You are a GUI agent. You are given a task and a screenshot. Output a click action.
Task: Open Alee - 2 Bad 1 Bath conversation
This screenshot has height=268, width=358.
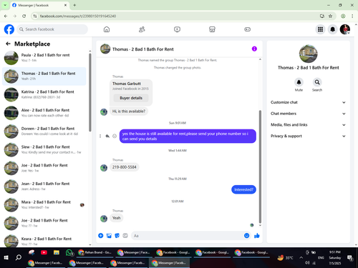pos(44,113)
